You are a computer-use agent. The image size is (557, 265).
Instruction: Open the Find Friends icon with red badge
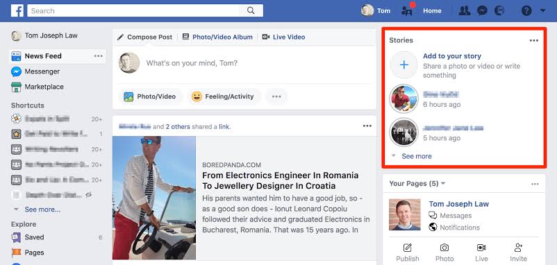pos(407,10)
